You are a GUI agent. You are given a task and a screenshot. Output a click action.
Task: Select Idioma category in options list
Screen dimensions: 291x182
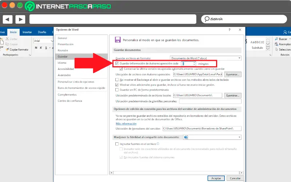click(81, 63)
